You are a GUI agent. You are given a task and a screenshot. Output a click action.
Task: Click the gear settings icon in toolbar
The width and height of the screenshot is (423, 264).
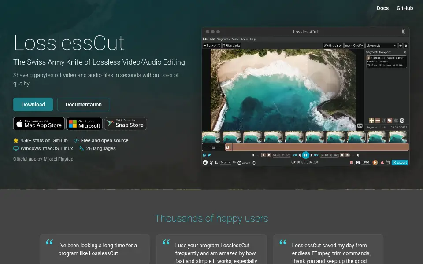[x=406, y=45]
